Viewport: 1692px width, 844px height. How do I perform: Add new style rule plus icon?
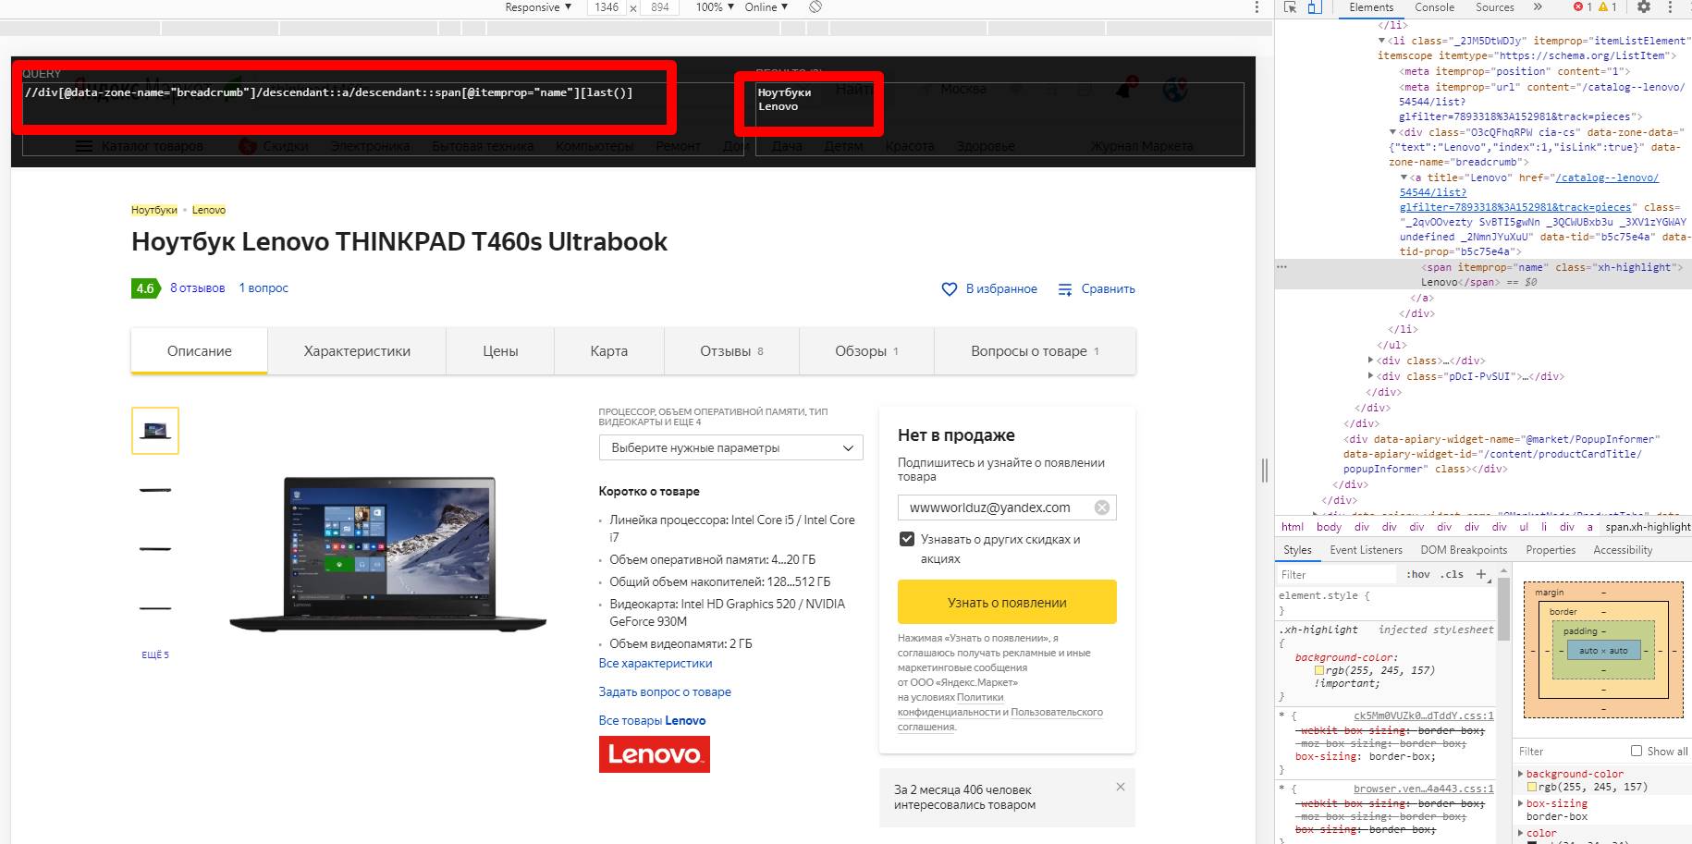pyautogui.click(x=1480, y=574)
